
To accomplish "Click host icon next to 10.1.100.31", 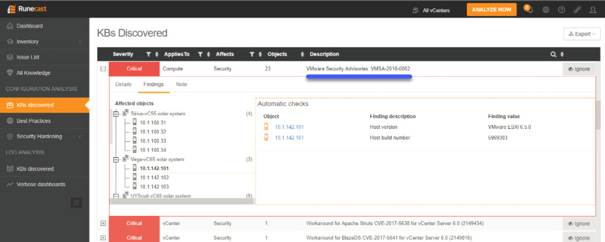I will (135, 122).
